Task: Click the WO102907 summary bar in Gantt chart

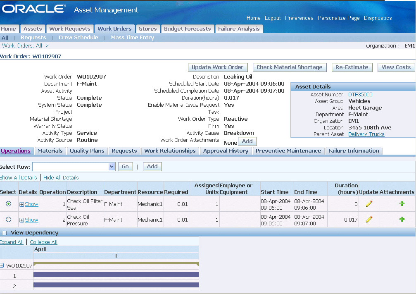Action: pos(116,264)
